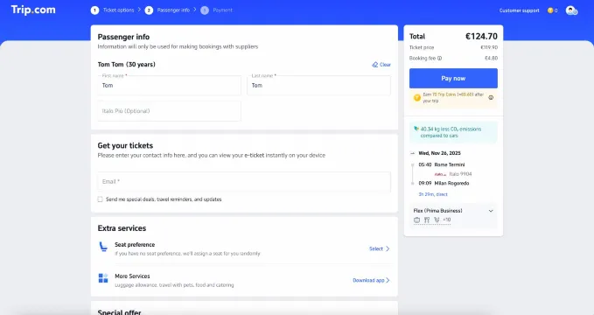Click the eraser Clear icon
This screenshot has width=594, height=315.
[375, 65]
